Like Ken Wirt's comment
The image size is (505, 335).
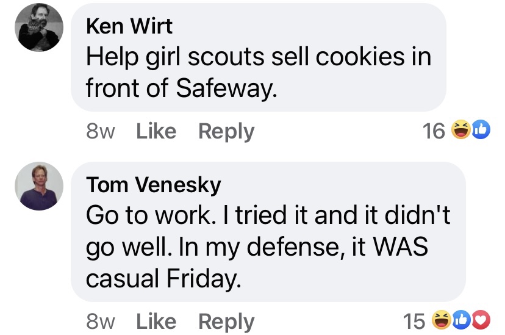coord(156,131)
